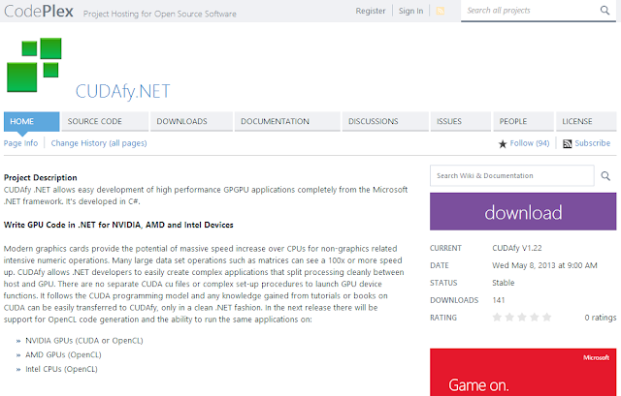621x396 pixels.
Task: Open the Source Code tab
Action: tap(94, 122)
